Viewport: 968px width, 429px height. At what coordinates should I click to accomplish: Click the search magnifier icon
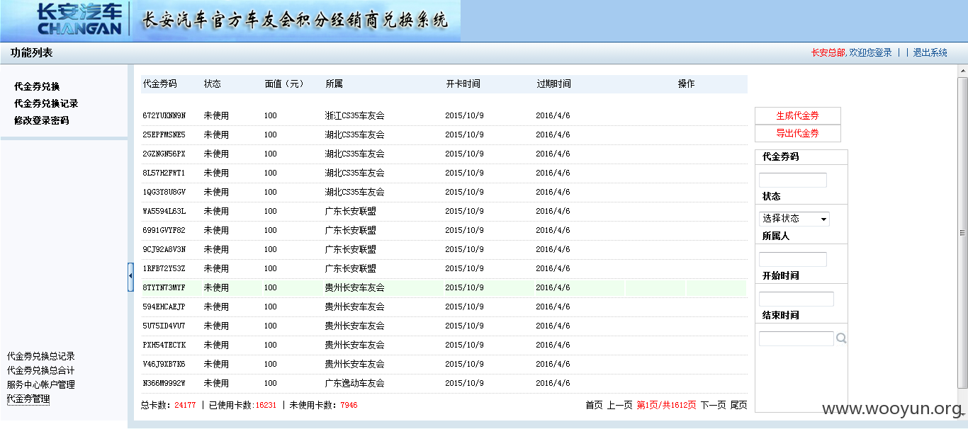(x=841, y=338)
